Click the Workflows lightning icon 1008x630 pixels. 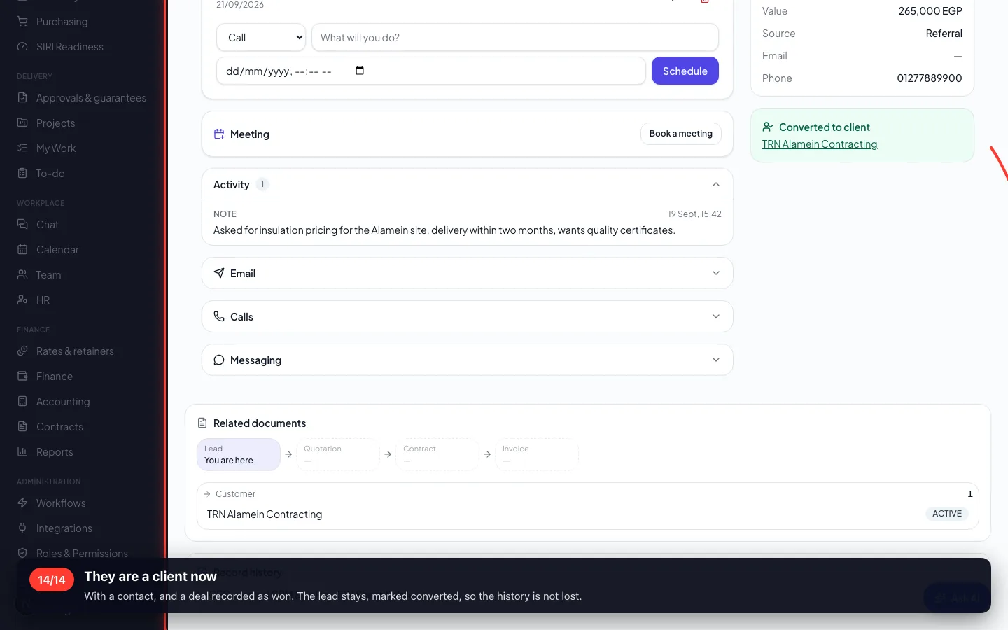(x=22, y=503)
